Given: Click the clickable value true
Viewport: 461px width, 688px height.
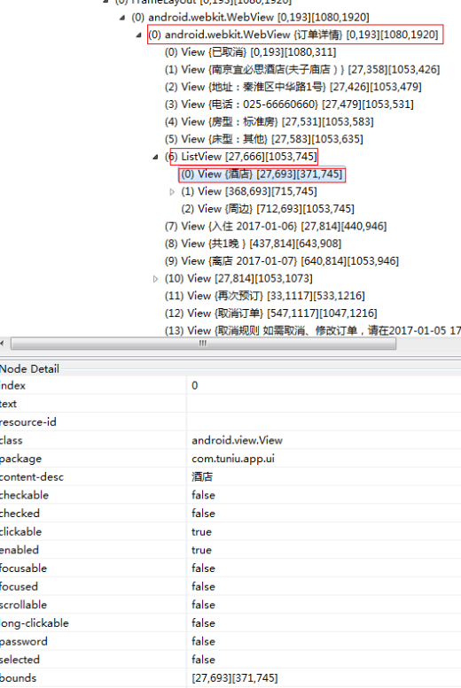Looking at the screenshot, I should point(202,532).
